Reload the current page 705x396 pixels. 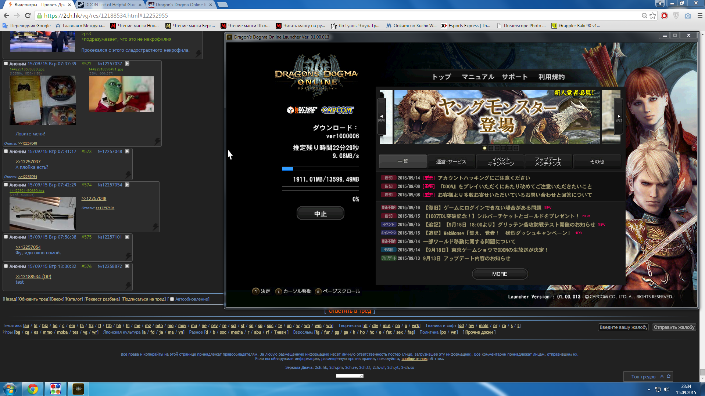tap(28, 15)
